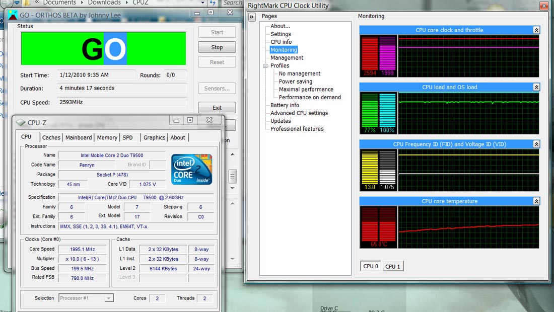Click the Intel Core 2 Duo logo
Viewport: 554px width, 312px height.
click(191, 170)
